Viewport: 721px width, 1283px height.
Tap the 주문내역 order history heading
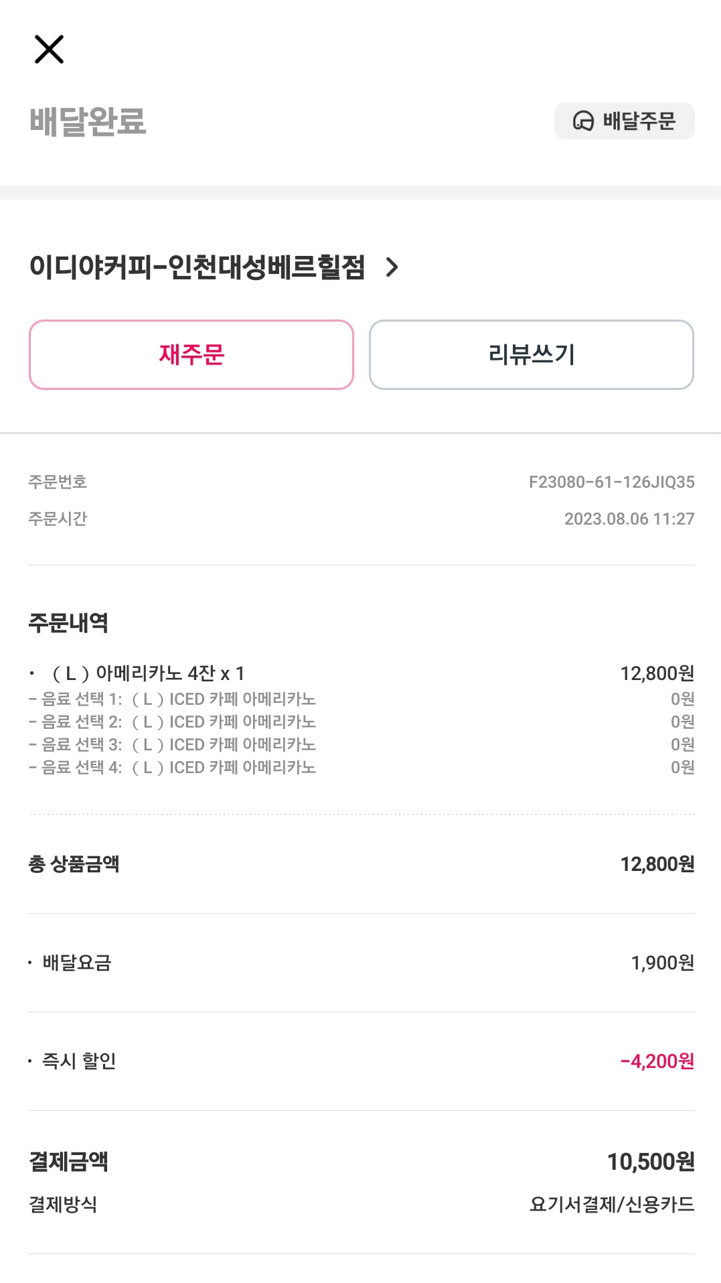point(68,622)
